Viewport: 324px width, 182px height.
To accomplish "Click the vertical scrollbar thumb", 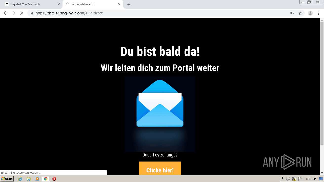I will point(322,83).
